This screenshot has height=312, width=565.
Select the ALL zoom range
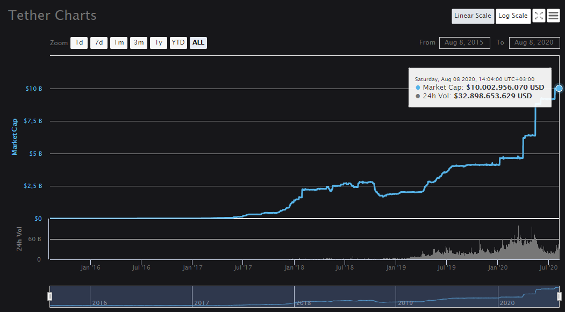click(198, 42)
